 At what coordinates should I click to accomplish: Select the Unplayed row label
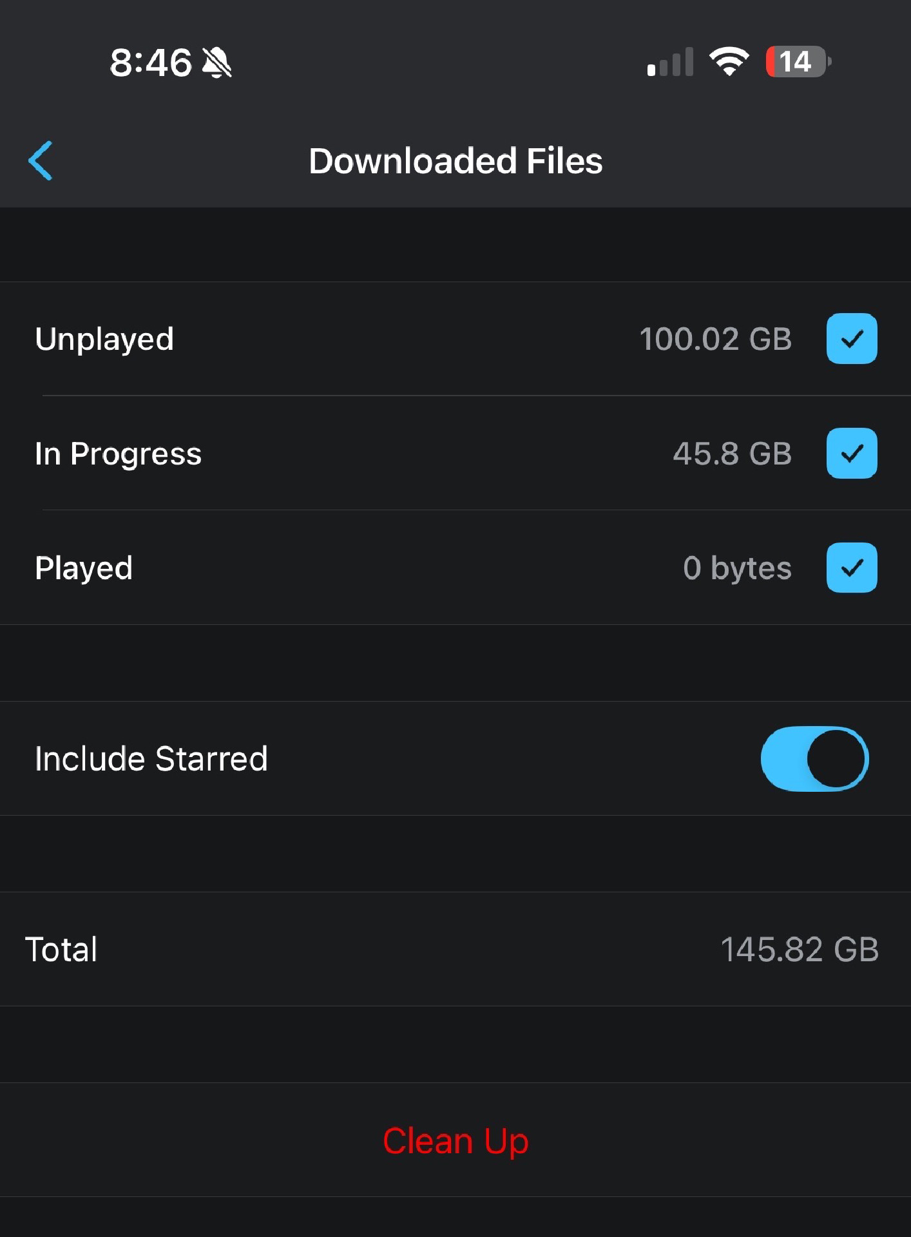[x=104, y=340]
